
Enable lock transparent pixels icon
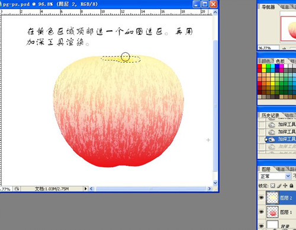pyautogui.click(x=273, y=186)
